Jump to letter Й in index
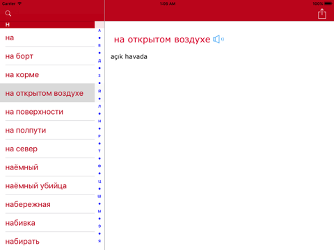Screen dimensions: 334x250 [x=100, y=91]
